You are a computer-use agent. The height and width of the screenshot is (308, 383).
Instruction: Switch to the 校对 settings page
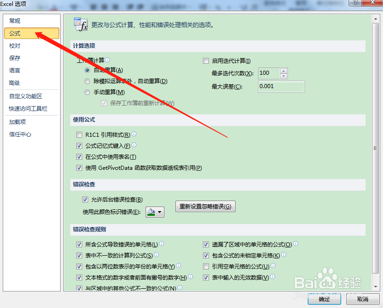14,45
